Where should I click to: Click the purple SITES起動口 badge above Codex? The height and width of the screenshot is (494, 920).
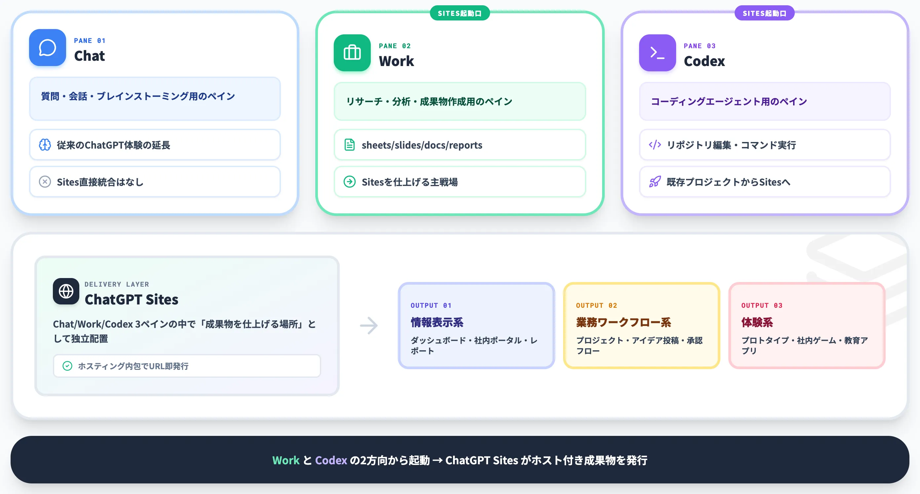coord(765,13)
